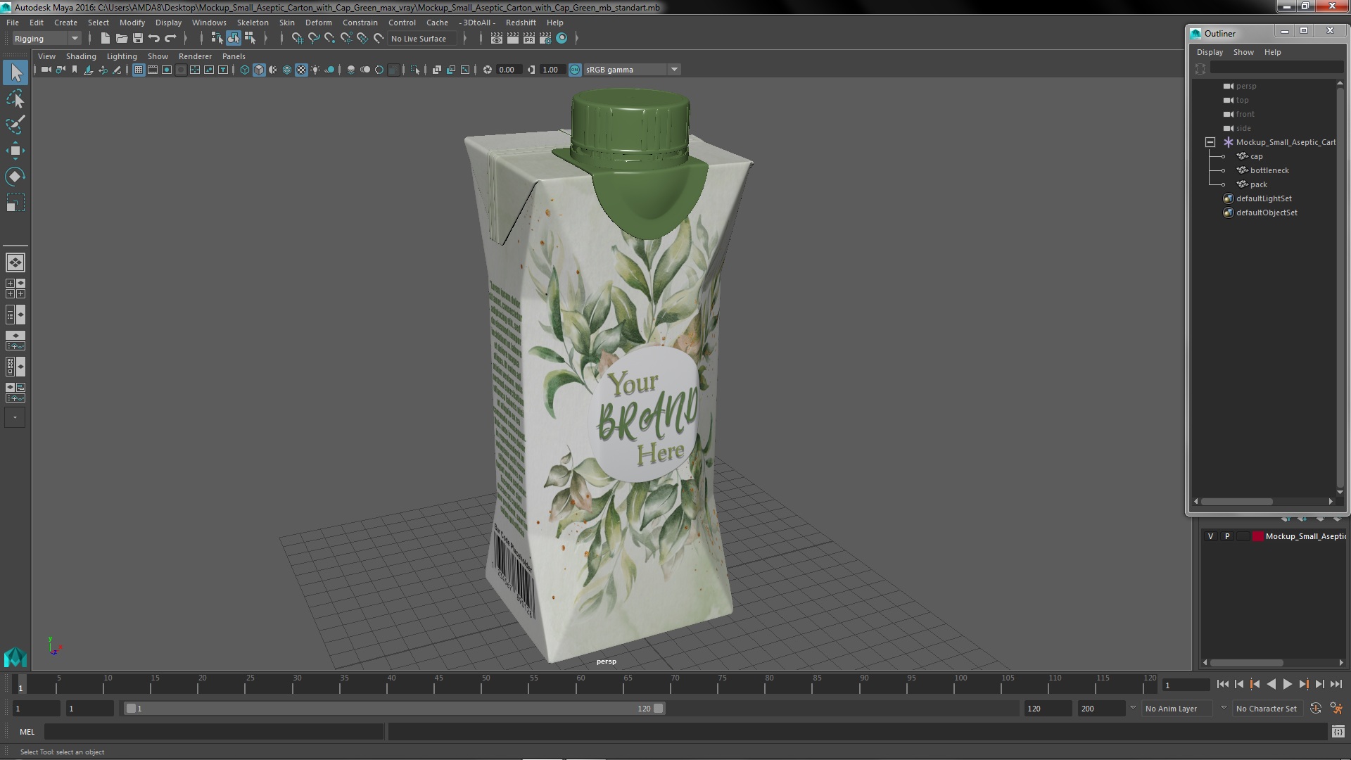Select pack object in Outliner
Viewport: 1351px width, 760px height.
coord(1258,184)
